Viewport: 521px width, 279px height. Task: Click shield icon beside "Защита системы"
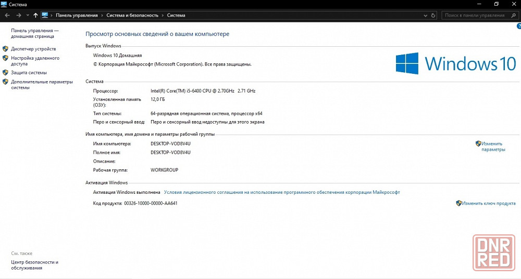coord(5,72)
